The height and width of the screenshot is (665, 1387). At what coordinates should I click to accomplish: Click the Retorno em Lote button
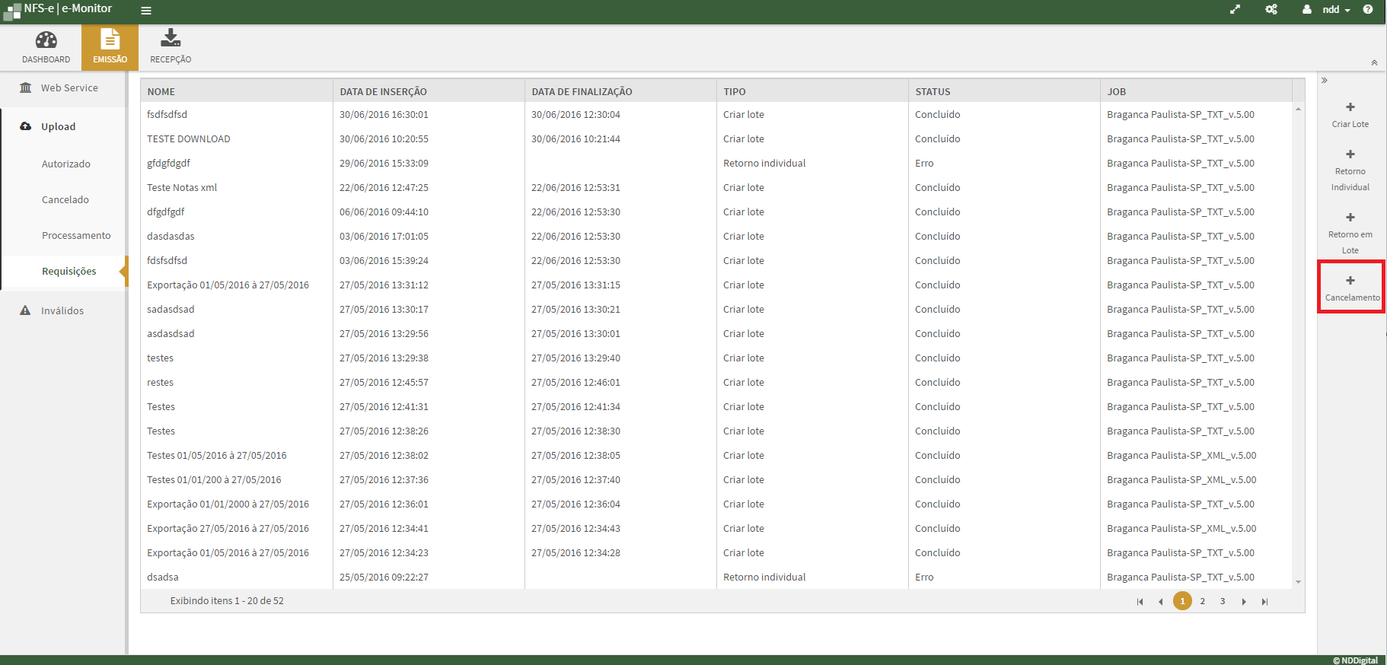[x=1350, y=233]
